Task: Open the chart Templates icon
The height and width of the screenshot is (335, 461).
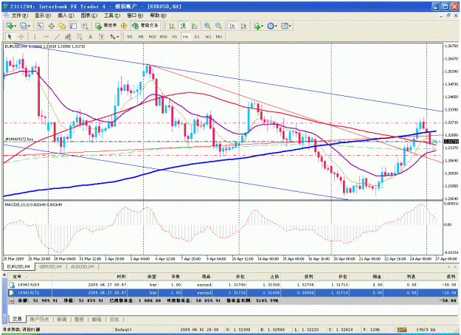Action: click(x=284, y=26)
